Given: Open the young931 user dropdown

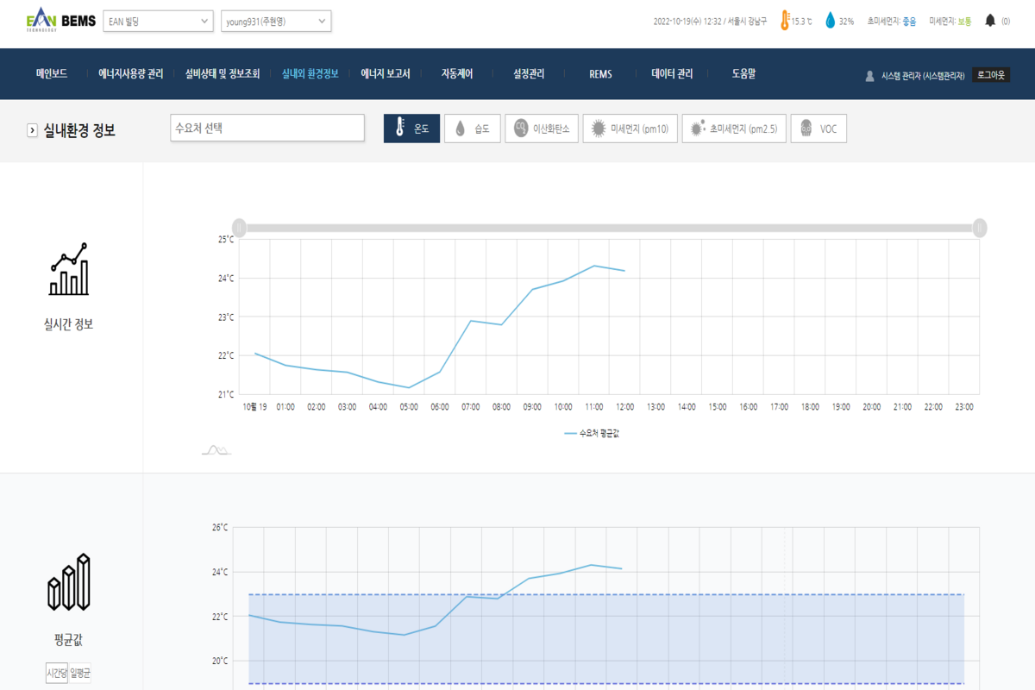Looking at the screenshot, I should pos(276,21).
